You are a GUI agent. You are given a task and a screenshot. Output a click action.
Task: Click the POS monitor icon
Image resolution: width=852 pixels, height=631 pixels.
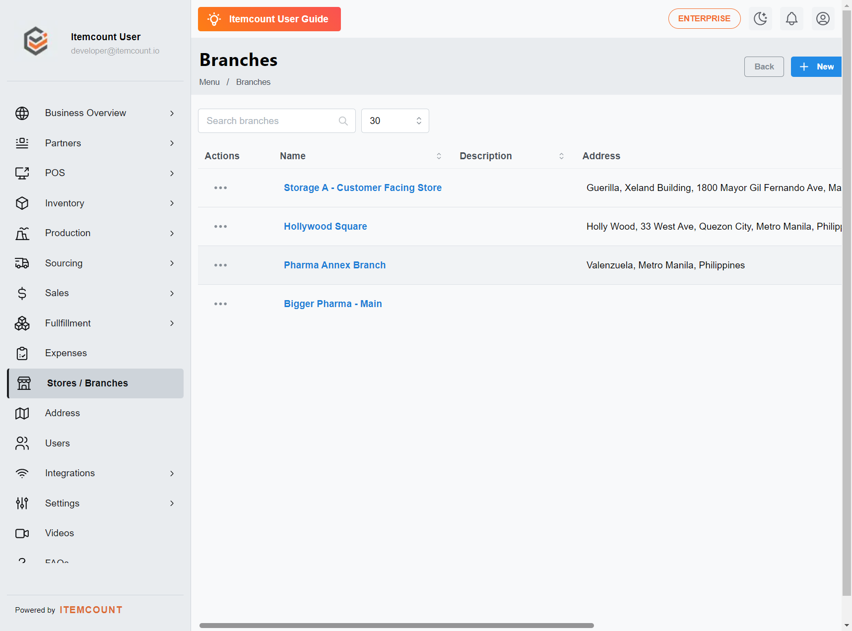point(22,173)
